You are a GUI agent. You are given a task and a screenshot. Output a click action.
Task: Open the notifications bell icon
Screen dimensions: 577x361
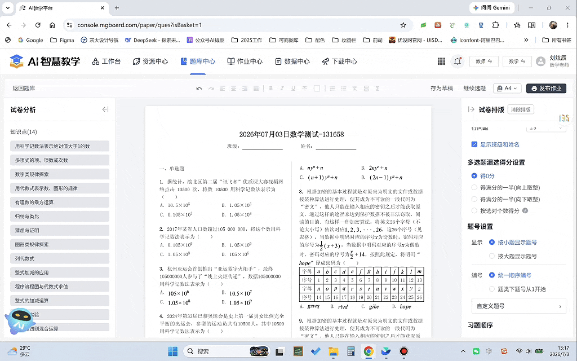point(458,61)
